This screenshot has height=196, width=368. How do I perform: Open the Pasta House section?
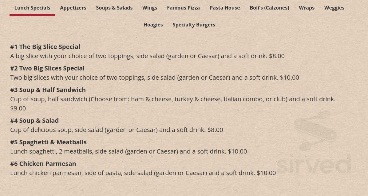(225, 8)
